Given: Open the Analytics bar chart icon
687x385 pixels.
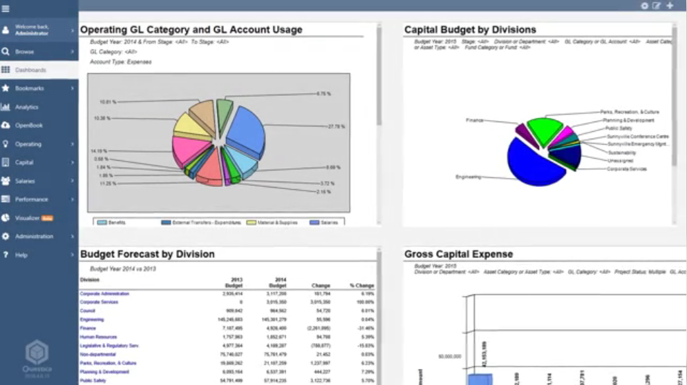Looking at the screenshot, I should [x=6, y=107].
